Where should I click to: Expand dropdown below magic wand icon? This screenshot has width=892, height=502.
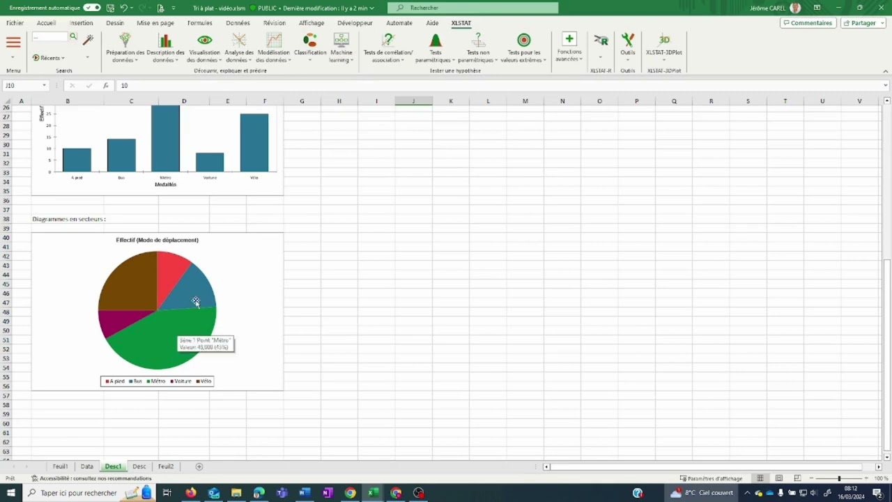tap(88, 57)
